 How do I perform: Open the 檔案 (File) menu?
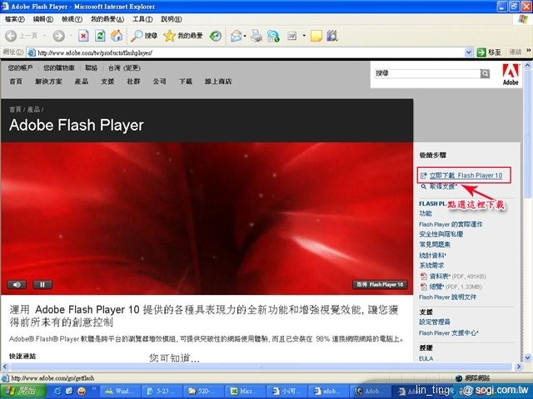tap(15, 19)
